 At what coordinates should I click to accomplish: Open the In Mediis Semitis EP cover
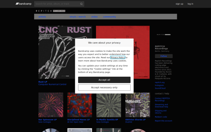coord(109,105)
